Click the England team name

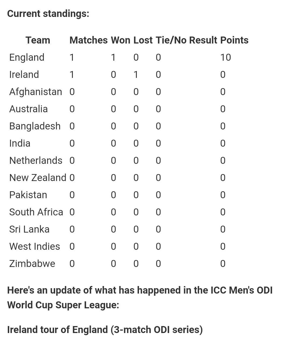(27, 57)
